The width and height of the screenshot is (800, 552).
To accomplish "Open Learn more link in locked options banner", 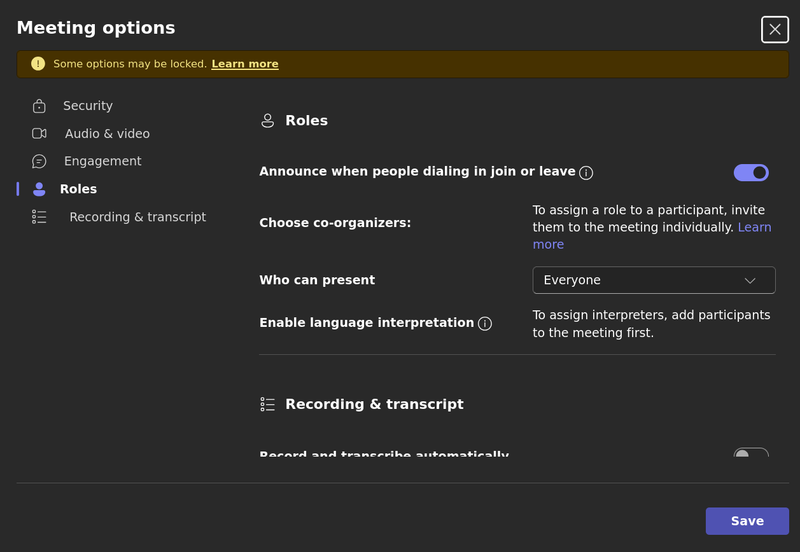I will [245, 64].
